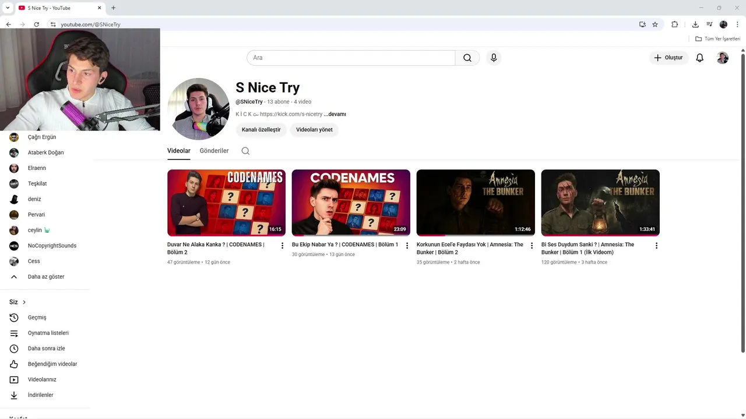The image size is (746, 419).
Task: Open options menu for Korkunun Ecel'e Faydası Yok video
Action: point(532,246)
